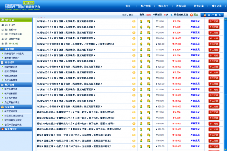Click yellow card icon for QQ黄钻十二个月包年
This screenshot has height=151, width=227.
pyautogui.click(x=134, y=107)
